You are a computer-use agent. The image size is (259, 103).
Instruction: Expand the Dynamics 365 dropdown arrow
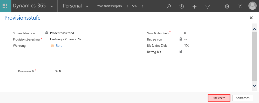coord(52,6)
